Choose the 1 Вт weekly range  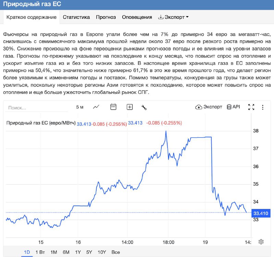pos(40,252)
